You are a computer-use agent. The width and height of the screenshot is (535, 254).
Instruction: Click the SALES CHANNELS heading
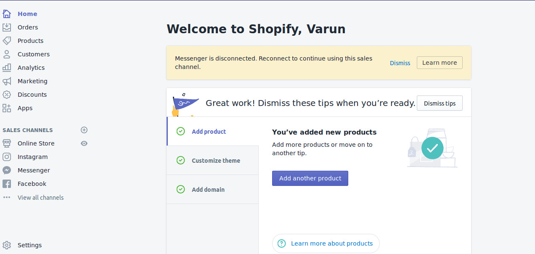point(28,130)
